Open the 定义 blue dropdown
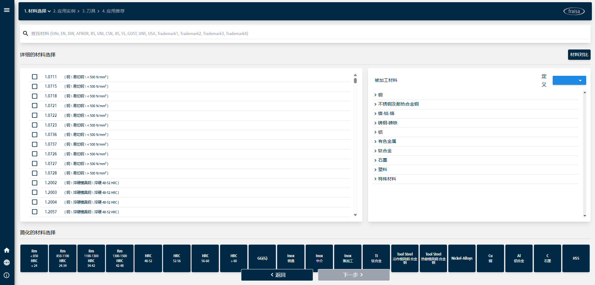 pos(569,80)
